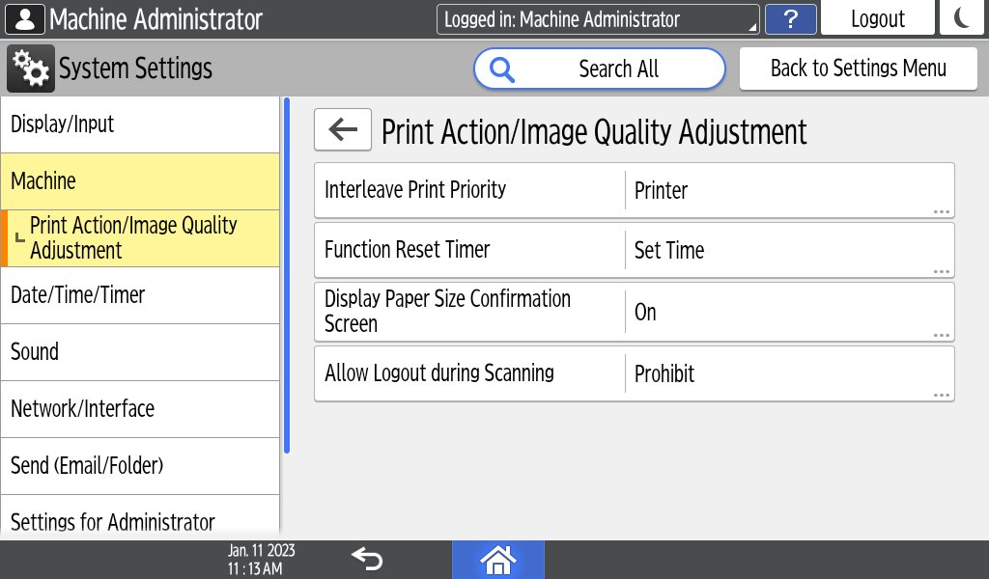This screenshot has width=989, height=579.
Task: Click the back arrow beside page title
Action: point(343,130)
